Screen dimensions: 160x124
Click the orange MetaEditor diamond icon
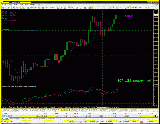tap(39, 8)
